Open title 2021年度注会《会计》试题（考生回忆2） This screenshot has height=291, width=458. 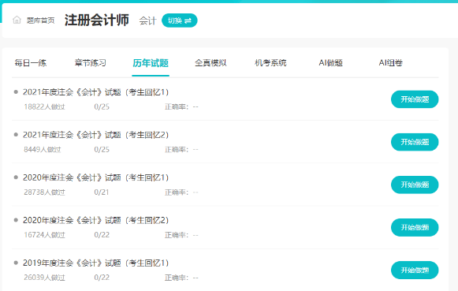(96, 135)
